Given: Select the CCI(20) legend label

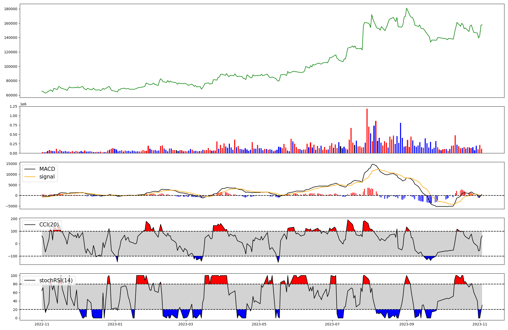Looking at the screenshot, I should 49,225.
